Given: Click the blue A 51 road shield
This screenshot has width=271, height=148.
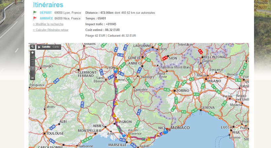Looking at the screenshot, I should (x=139, y=112).
